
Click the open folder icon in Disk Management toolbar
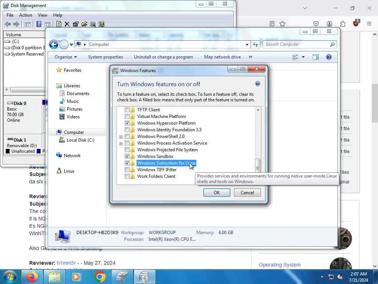coord(84,24)
